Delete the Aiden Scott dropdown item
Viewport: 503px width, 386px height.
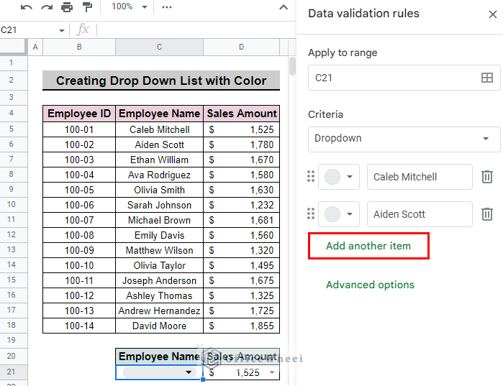[486, 214]
